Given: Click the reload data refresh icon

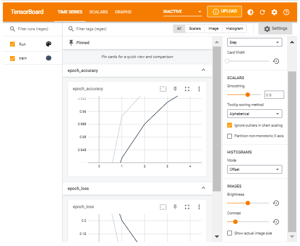Looking at the screenshot, I should tap(262, 12).
